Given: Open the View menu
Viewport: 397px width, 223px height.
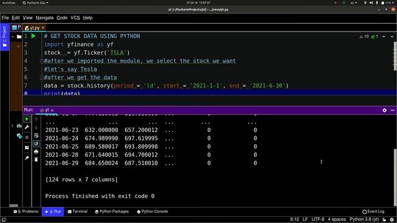Looking at the screenshot, I should click(27, 18).
